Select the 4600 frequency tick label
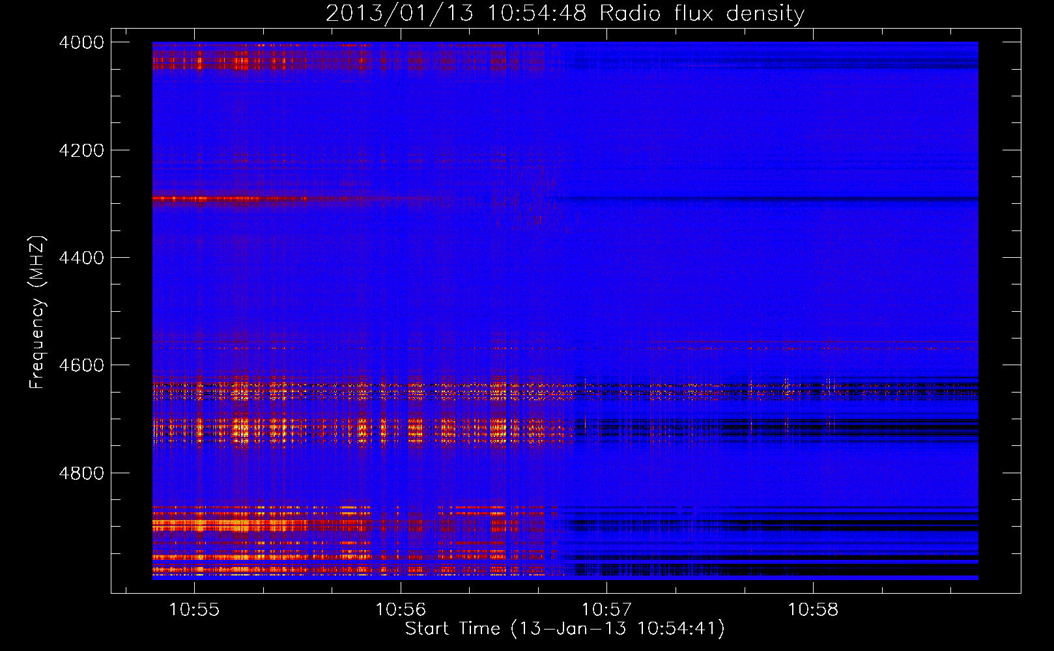Image resolution: width=1054 pixels, height=651 pixels. [x=81, y=365]
